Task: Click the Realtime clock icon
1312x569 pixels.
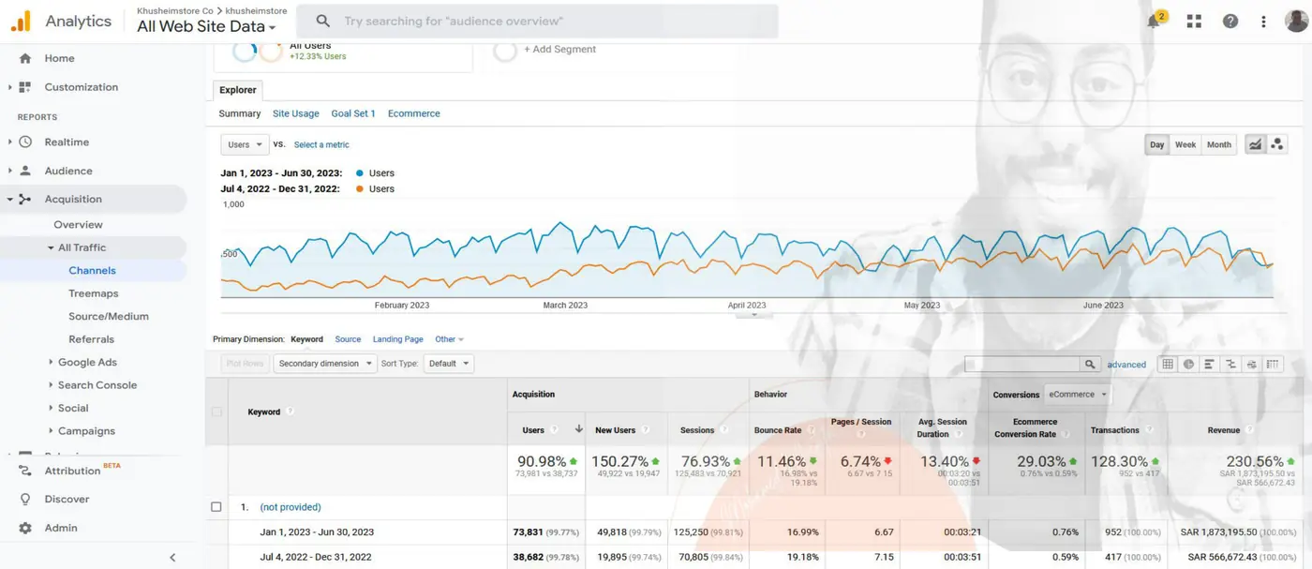Action: pos(25,142)
